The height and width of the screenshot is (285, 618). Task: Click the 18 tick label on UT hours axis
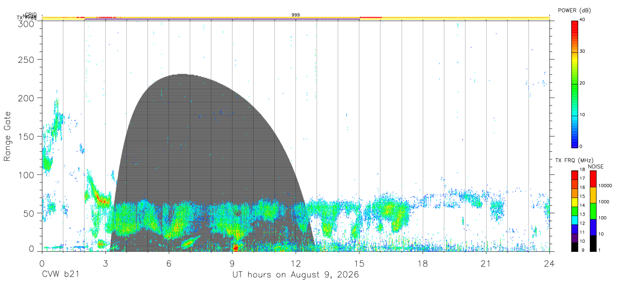pos(423,263)
